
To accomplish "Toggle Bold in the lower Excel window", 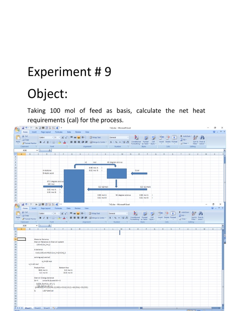I will [40, 218].
